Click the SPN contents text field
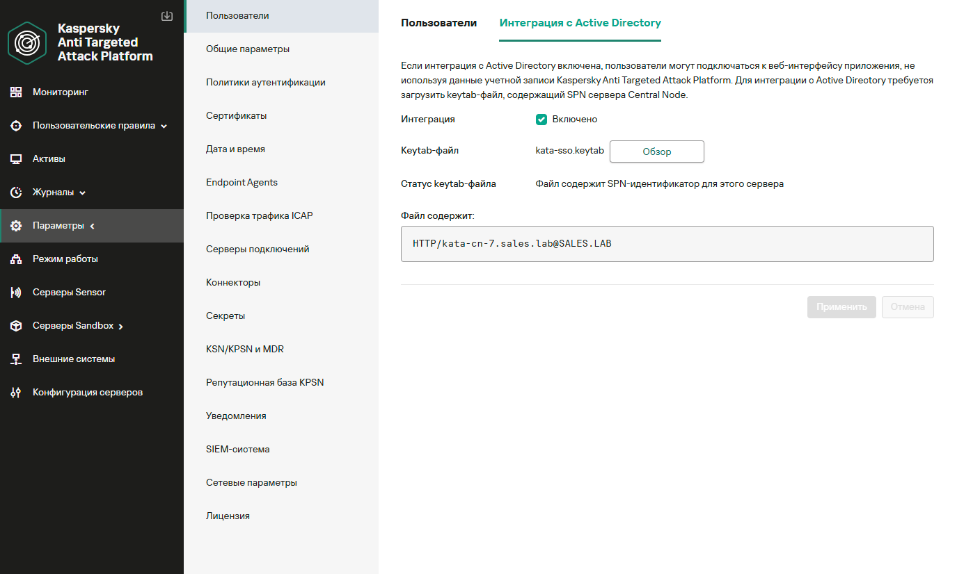Image resolution: width=957 pixels, height=574 pixels. tap(667, 244)
